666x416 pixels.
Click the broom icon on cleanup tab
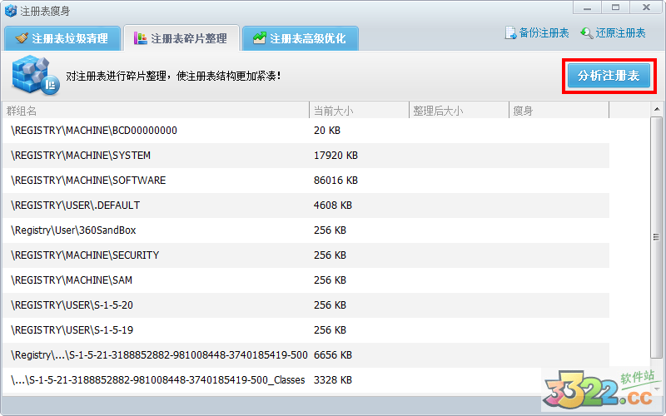coord(22,38)
